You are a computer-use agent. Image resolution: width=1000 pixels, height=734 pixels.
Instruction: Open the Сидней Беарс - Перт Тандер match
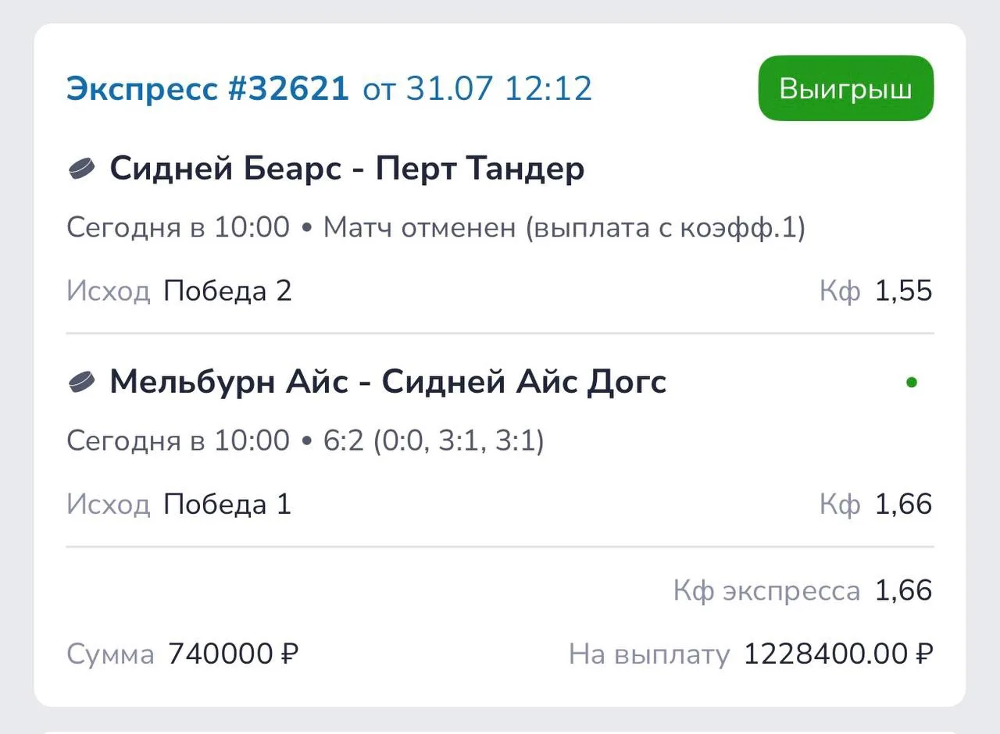(347, 168)
